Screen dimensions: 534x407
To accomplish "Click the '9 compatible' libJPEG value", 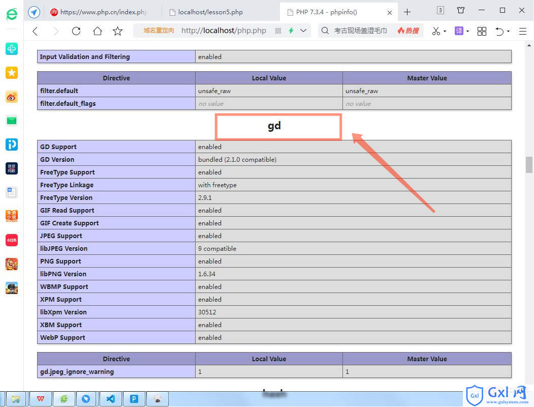I will pos(217,248).
